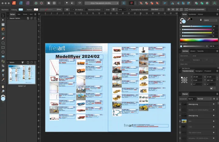The image size is (219, 142).
Task: Click the Füllung fill color swatch
Action: (x=20, y=9)
